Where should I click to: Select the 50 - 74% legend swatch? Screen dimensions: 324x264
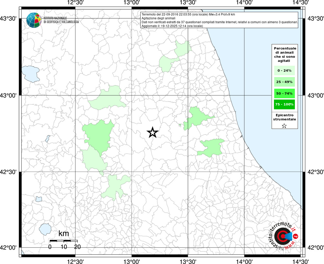[x=284, y=93]
